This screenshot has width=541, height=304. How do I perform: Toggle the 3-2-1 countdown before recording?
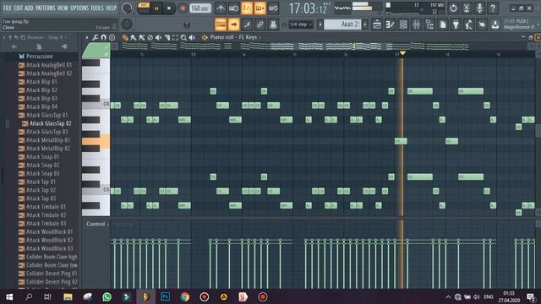[x=247, y=8]
